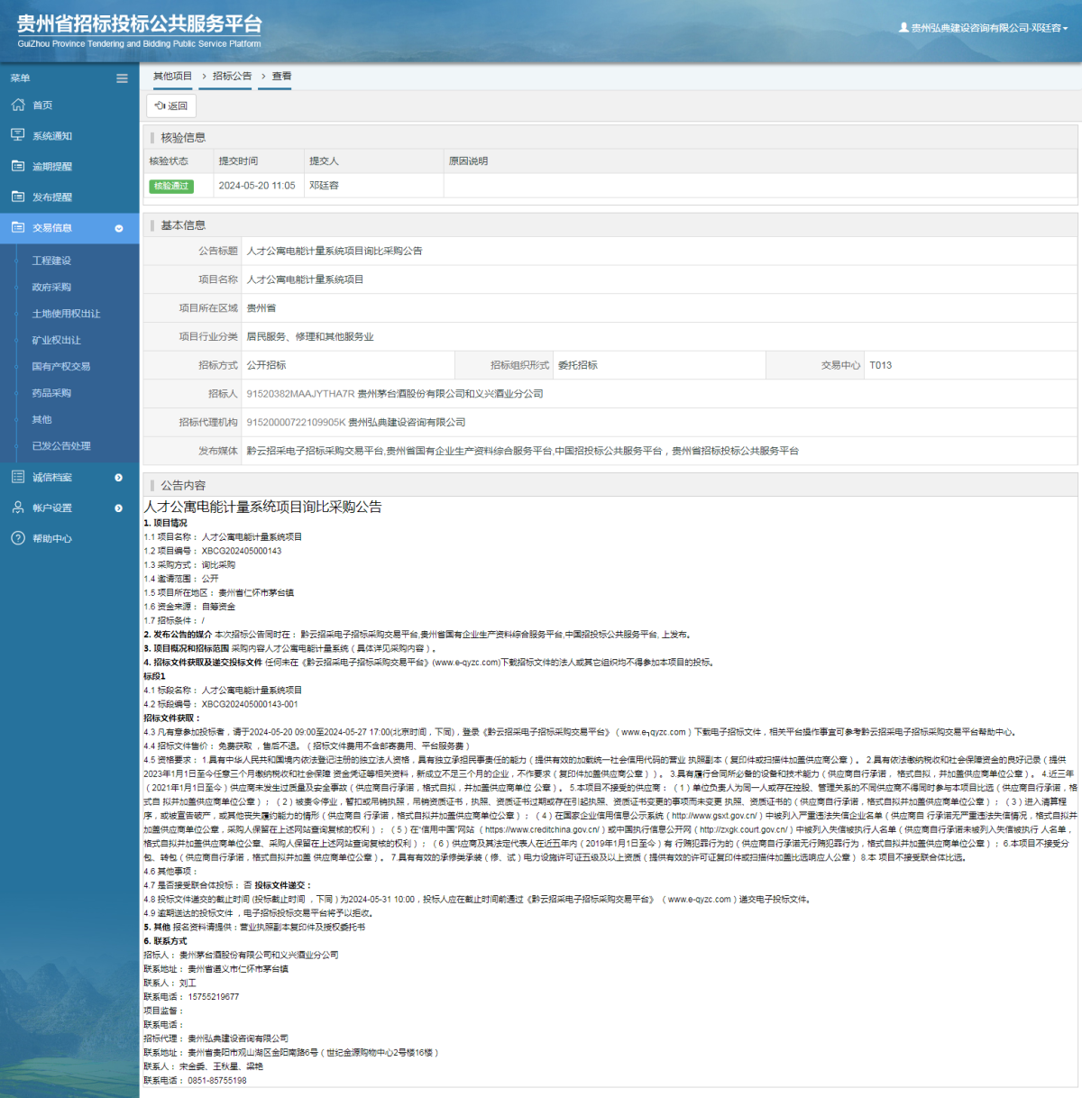This screenshot has height=1098, width=1082.
Task: Select 工程建设 in the sidebar
Action: tap(51, 261)
